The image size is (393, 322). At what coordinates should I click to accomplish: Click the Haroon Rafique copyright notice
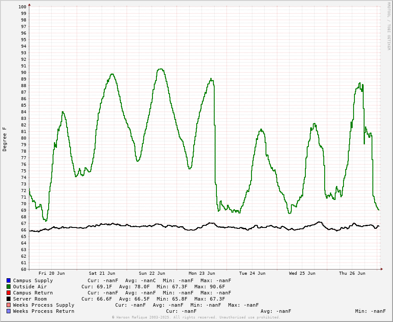tap(196, 317)
